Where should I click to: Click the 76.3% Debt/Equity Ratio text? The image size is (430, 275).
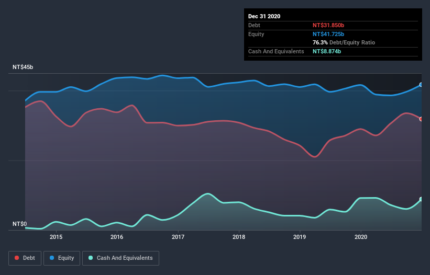point(344,42)
